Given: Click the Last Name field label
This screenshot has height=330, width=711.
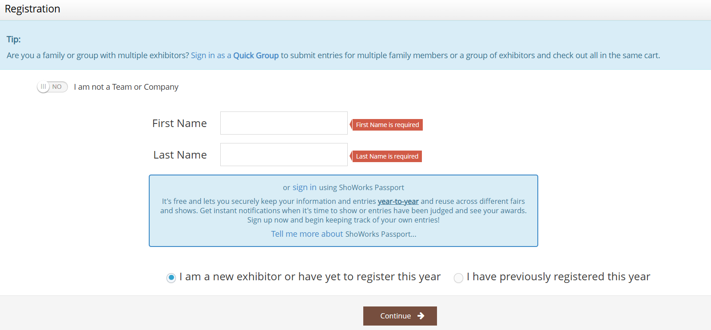Looking at the screenshot, I should pyautogui.click(x=180, y=155).
